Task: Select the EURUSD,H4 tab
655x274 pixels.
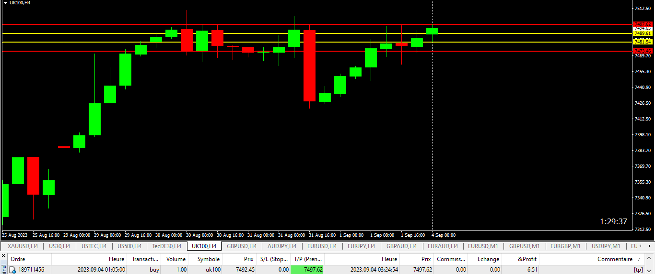Action: pyautogui.click(x=322, y=246)
